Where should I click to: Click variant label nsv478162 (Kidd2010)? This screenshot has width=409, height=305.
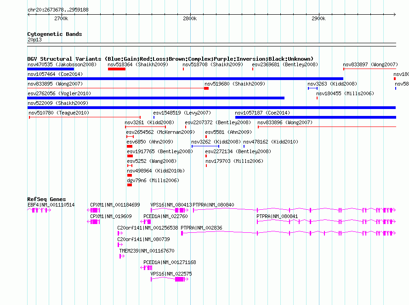click(271, 142)
